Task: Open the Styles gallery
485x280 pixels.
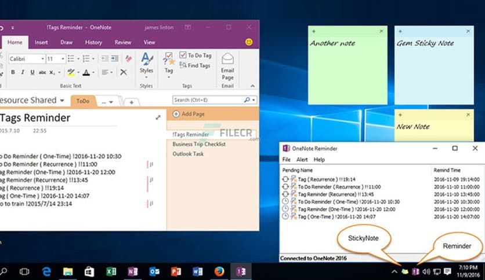Action: point(146,65)
